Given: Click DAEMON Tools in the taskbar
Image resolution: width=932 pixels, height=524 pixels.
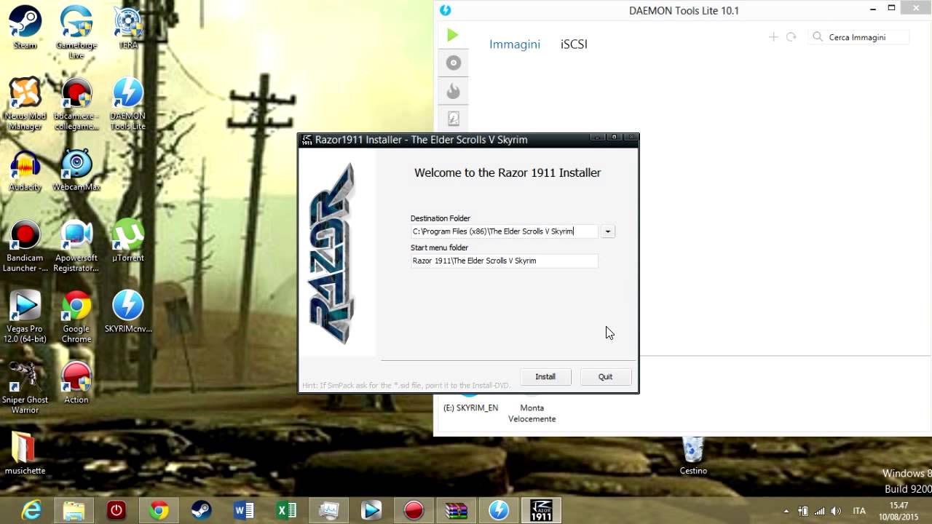Looking at the screenshot, I should click(499, 510).
